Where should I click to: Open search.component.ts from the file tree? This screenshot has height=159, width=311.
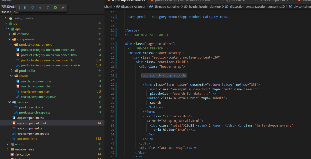[35, 92]
